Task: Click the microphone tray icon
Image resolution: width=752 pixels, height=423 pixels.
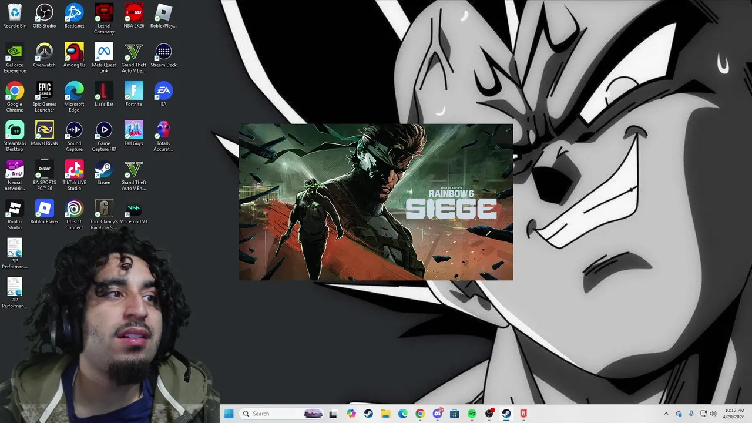Action: (x=691, y=414)
